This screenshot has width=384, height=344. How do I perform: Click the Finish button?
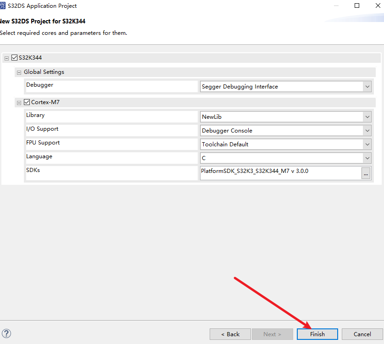click(x=317, y=334)
